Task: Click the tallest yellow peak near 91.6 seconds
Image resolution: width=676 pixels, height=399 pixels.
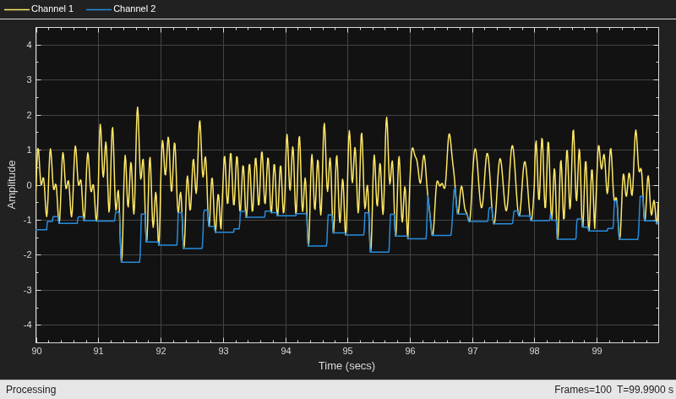Action: click(x=138, y=108)
